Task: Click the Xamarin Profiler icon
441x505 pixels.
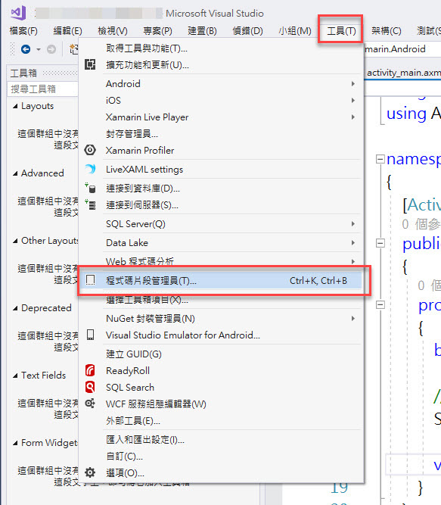Action: click(90, 150)
